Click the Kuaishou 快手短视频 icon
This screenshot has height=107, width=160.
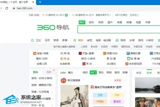pyautogui.click(x=127, y=64)
